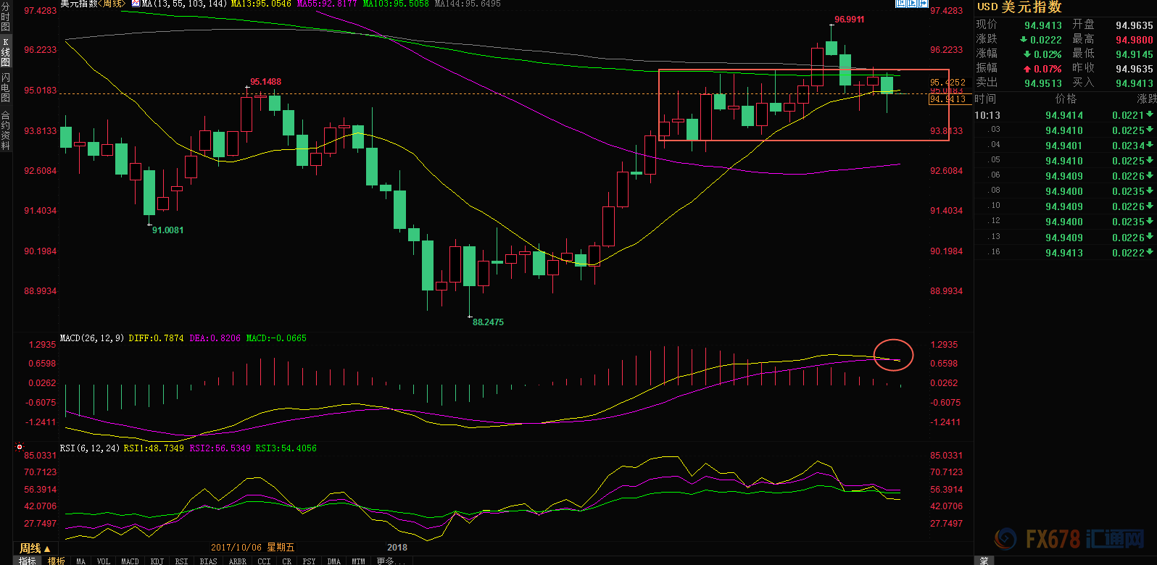Click the 2017/10/06 星期五 date label
1157x565 pixels.
pyautogui.click(x=253, y=548)
